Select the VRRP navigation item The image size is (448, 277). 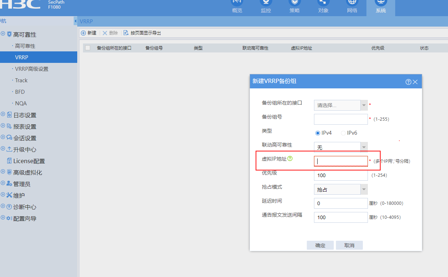point(38,57)
